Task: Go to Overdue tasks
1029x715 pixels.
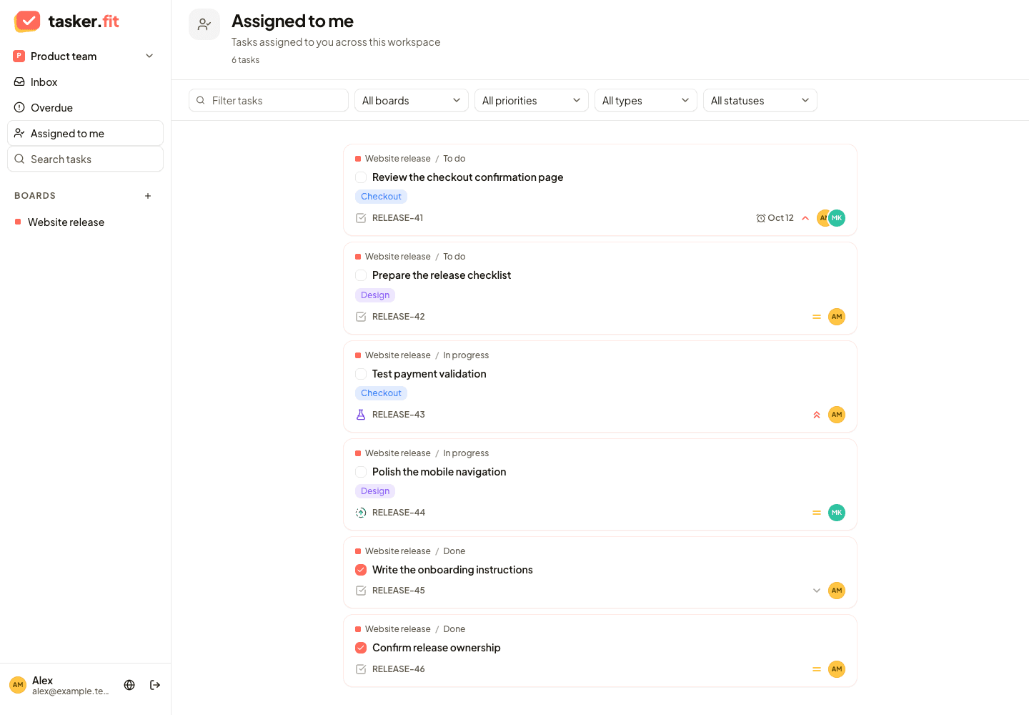Action: pos(85,108)
